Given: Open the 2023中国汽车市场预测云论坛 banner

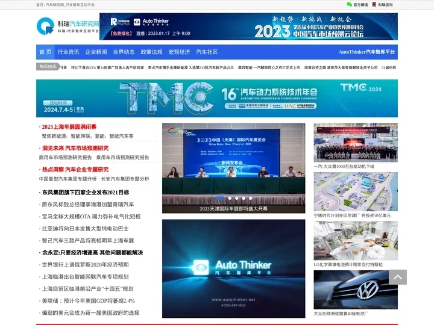Looking at the screenshot, I should point(248,26).
